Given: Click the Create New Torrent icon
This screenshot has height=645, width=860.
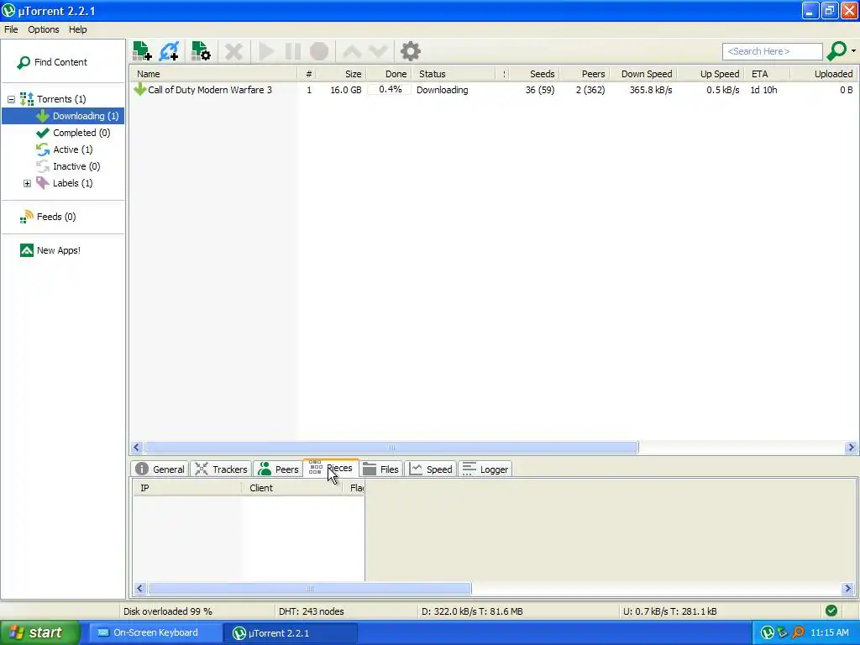Looking at the screenshot, I should pyautogui.click(x=201, y=51).
